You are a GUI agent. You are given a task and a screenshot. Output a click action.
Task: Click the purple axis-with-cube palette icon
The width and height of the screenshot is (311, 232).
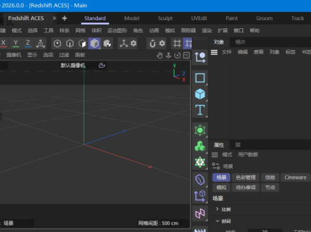(x=200, y=196)
